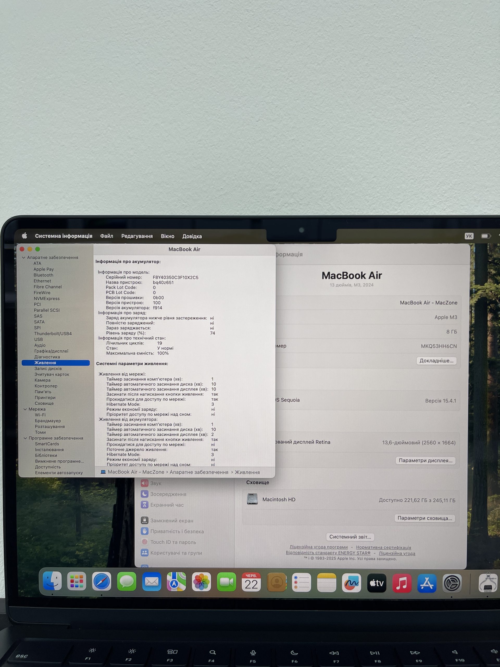Select Інсталювання under software section
The height and width of the screenshot is (667, 500).
pos(49,450)
